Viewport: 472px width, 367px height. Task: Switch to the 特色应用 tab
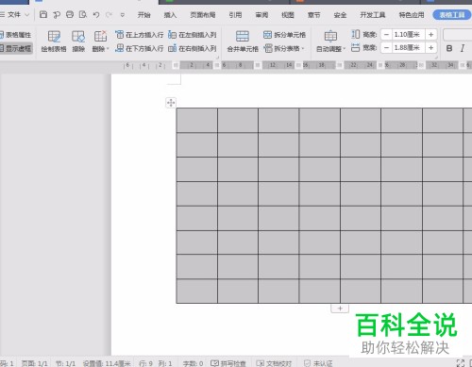412,15
